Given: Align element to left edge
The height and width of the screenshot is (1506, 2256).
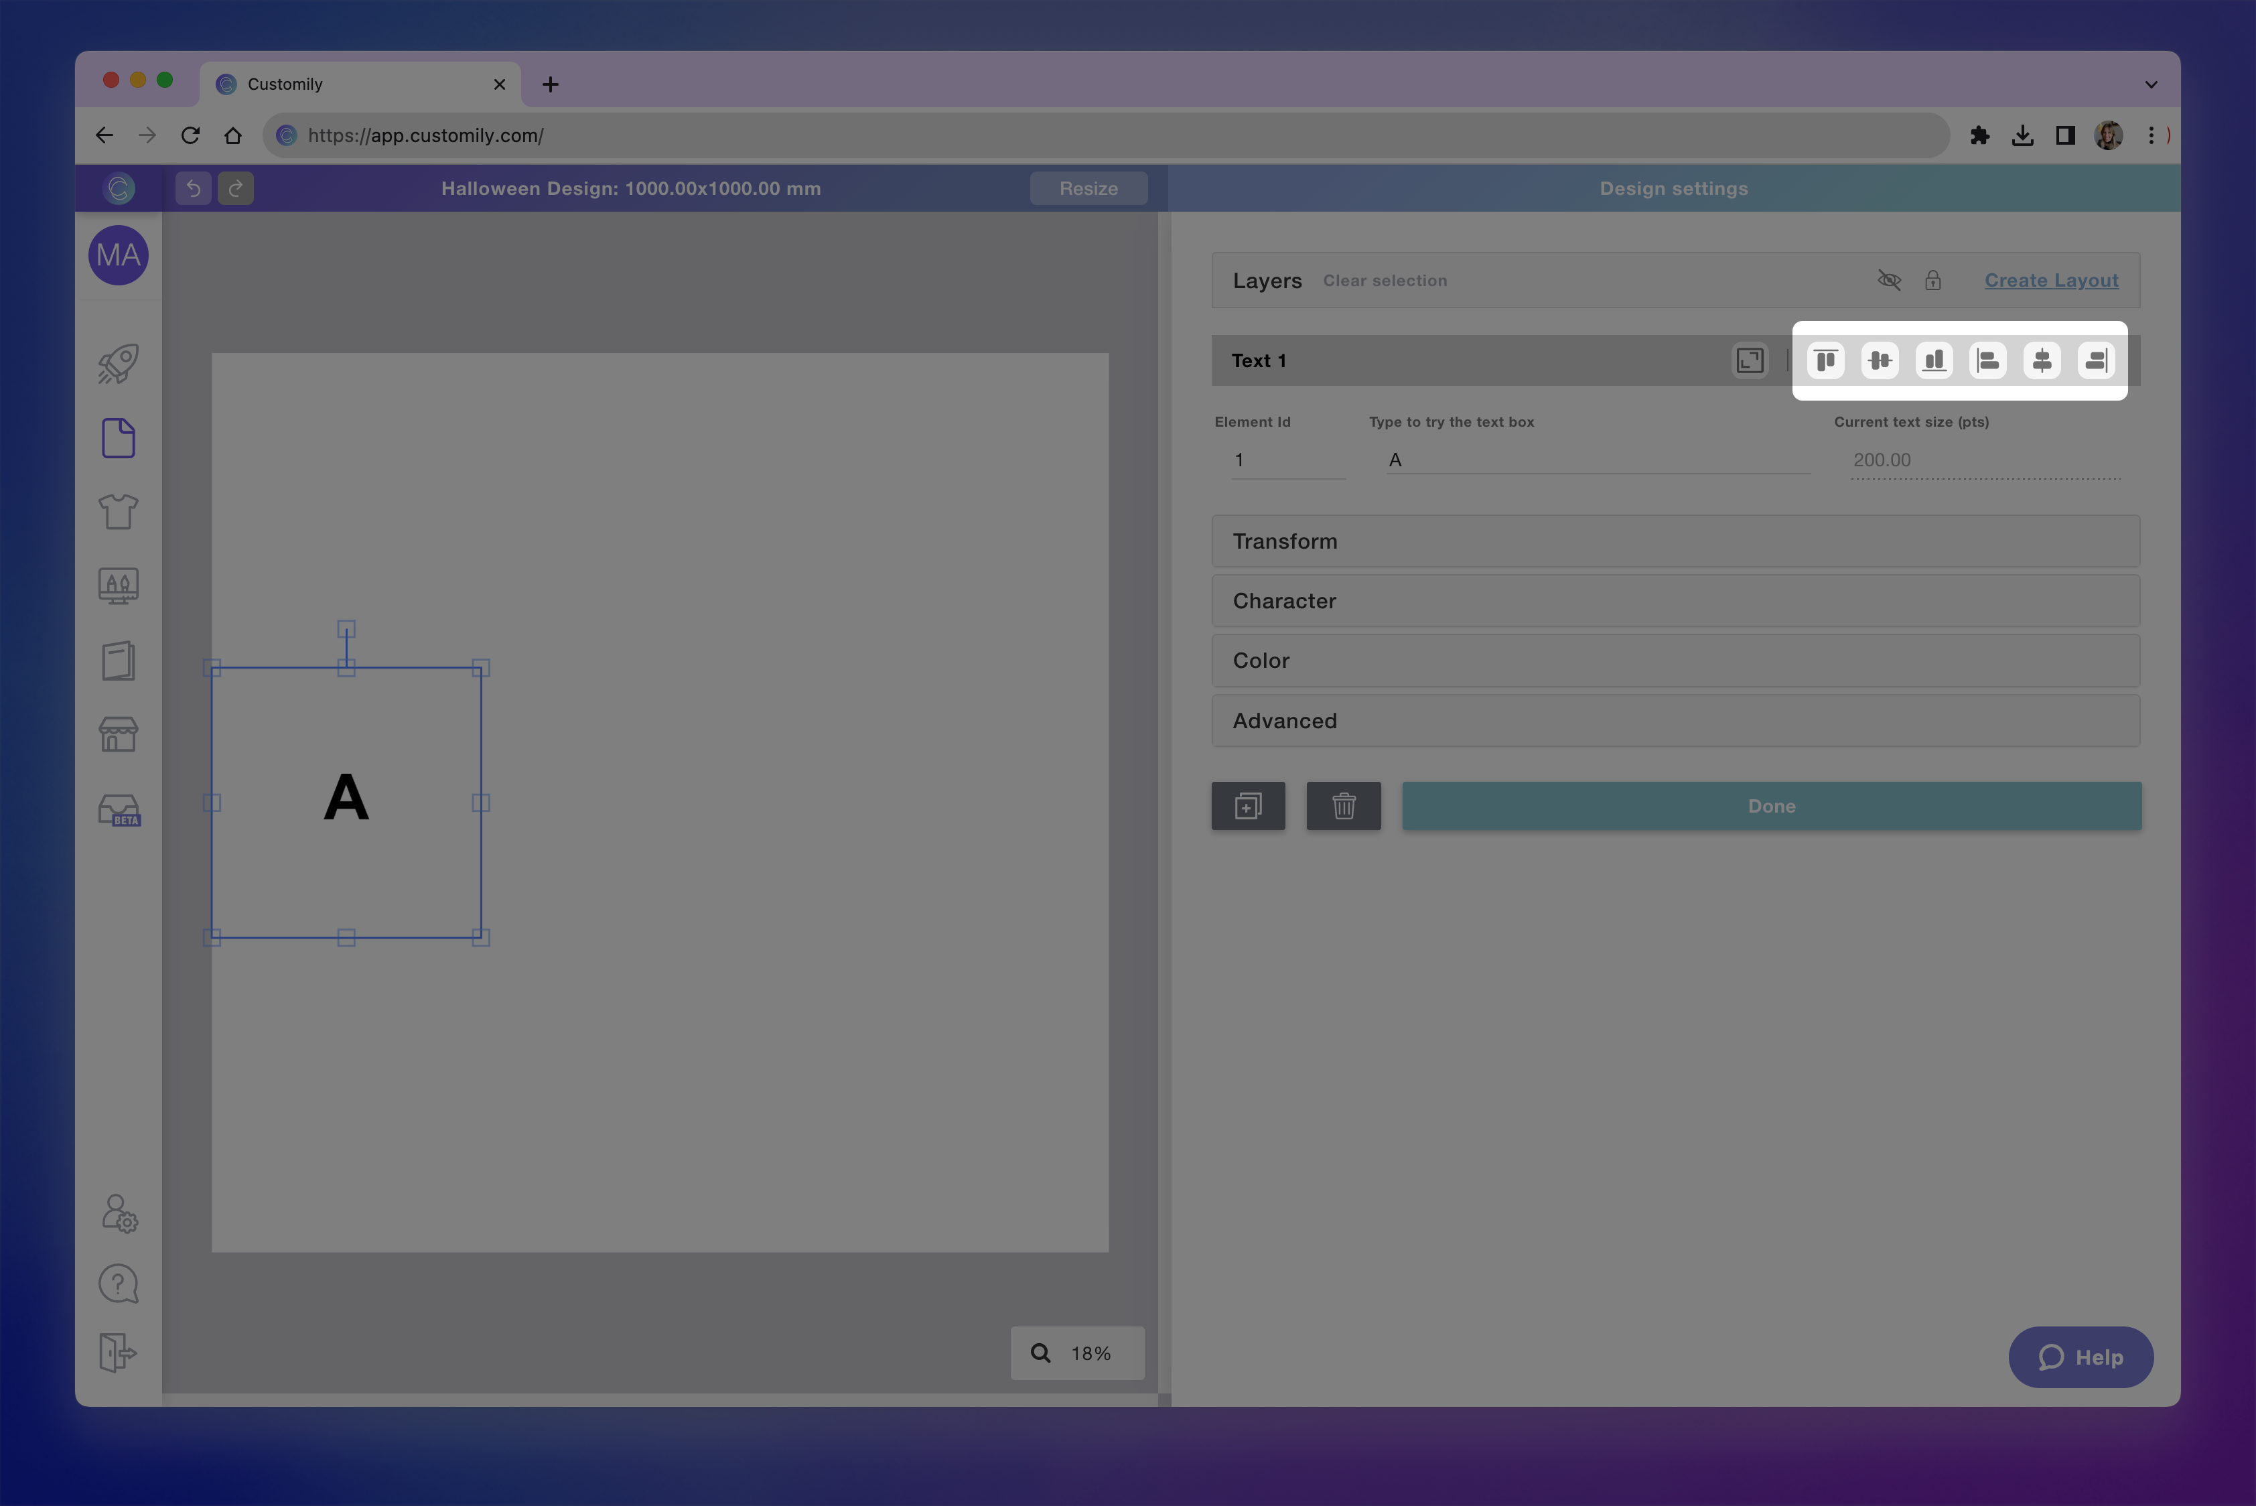Looking at the screenshot, I should 1988,360.
